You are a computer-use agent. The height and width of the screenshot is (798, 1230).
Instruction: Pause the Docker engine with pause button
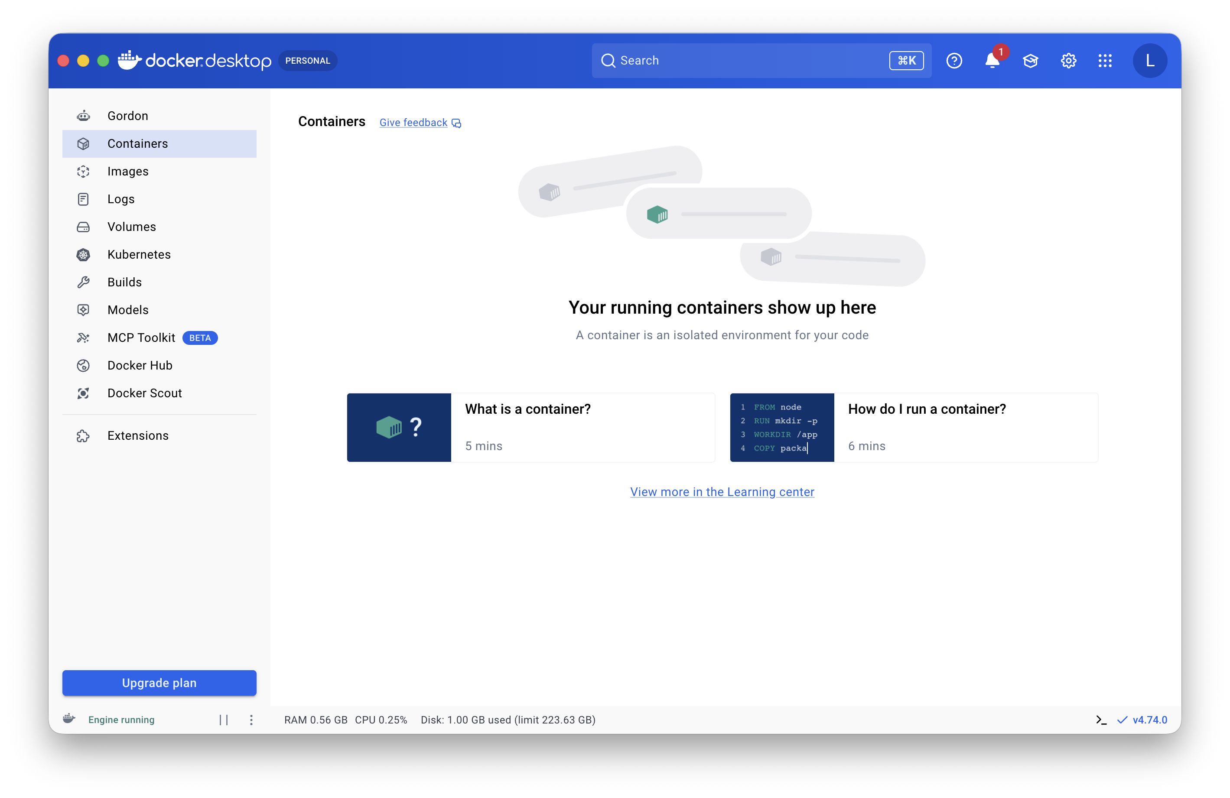(223, 720)
